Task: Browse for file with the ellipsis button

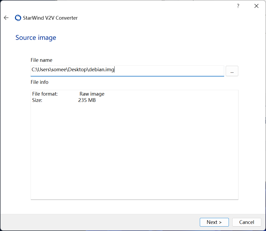Action: [x=232, y=71]
